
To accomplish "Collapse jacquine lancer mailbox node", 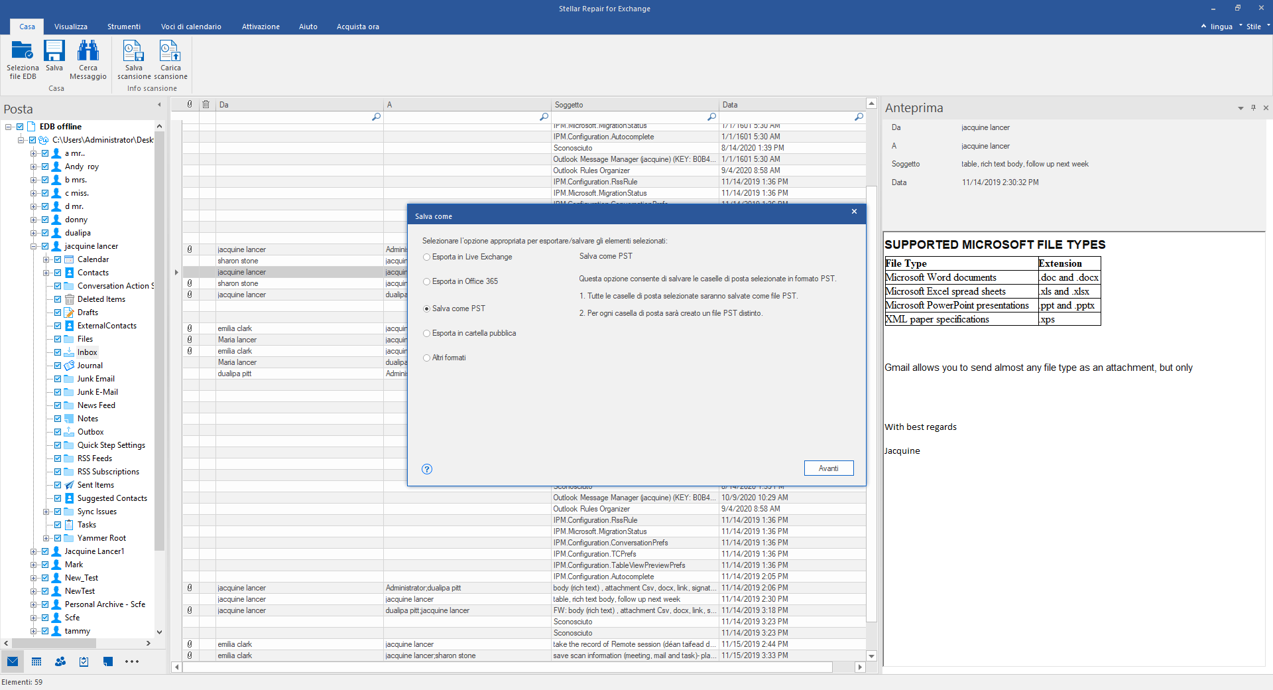I will click(x=33, y=246).
